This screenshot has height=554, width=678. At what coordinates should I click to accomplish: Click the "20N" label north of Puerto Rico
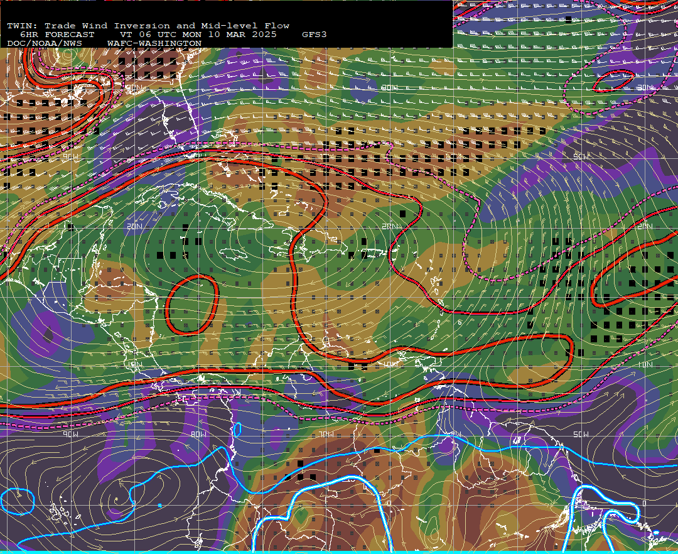coord(390,226)
